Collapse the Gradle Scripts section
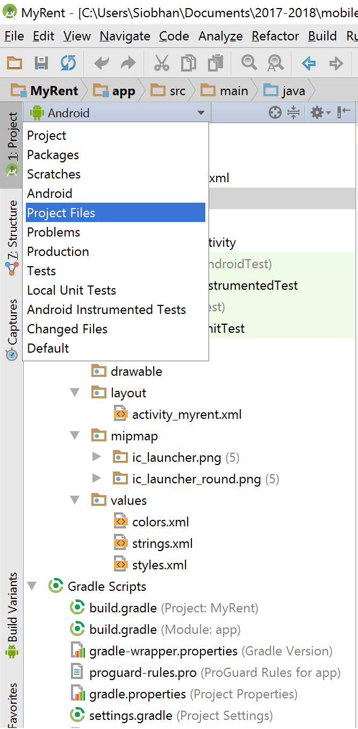The height and width of the screenshot is (729, 358). pos(32,586)
